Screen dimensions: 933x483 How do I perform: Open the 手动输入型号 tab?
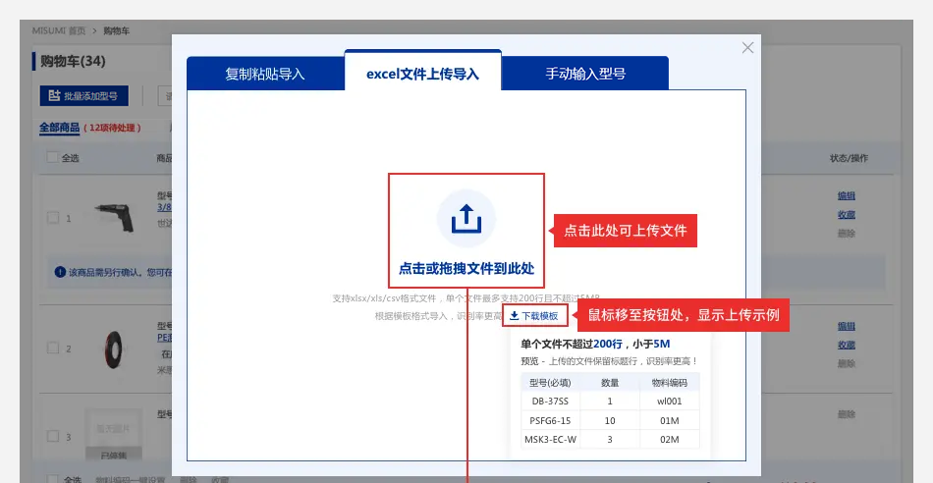point(585,74)
